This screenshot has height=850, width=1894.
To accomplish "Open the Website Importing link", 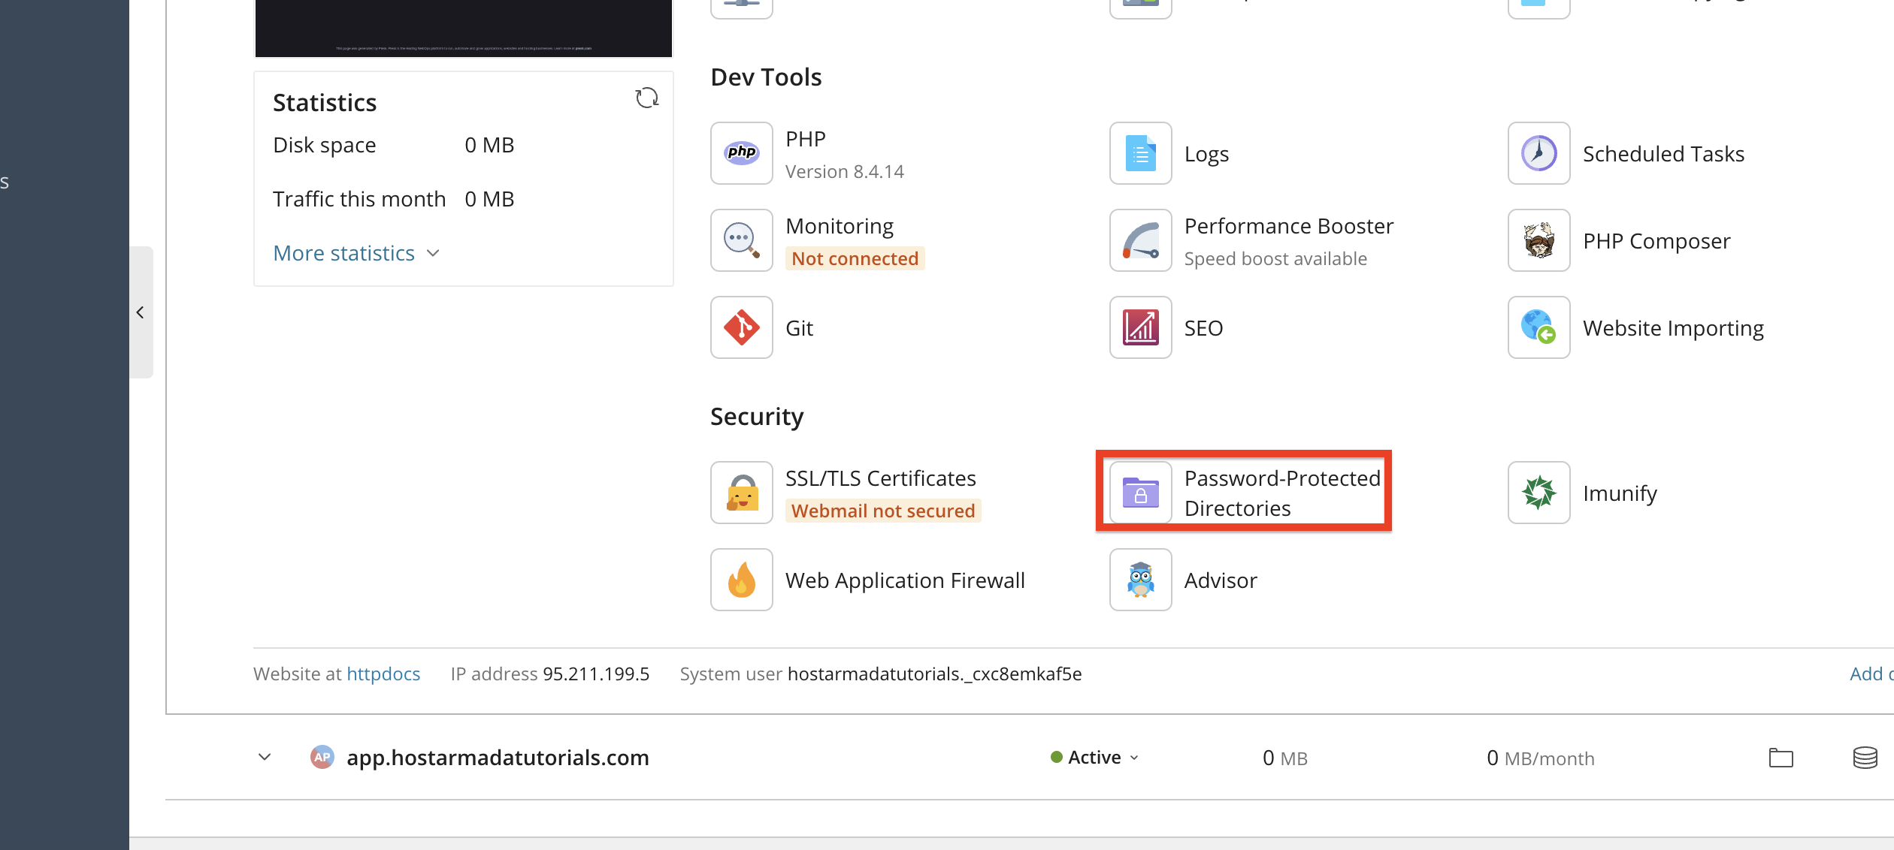I will click(1673, 328).
